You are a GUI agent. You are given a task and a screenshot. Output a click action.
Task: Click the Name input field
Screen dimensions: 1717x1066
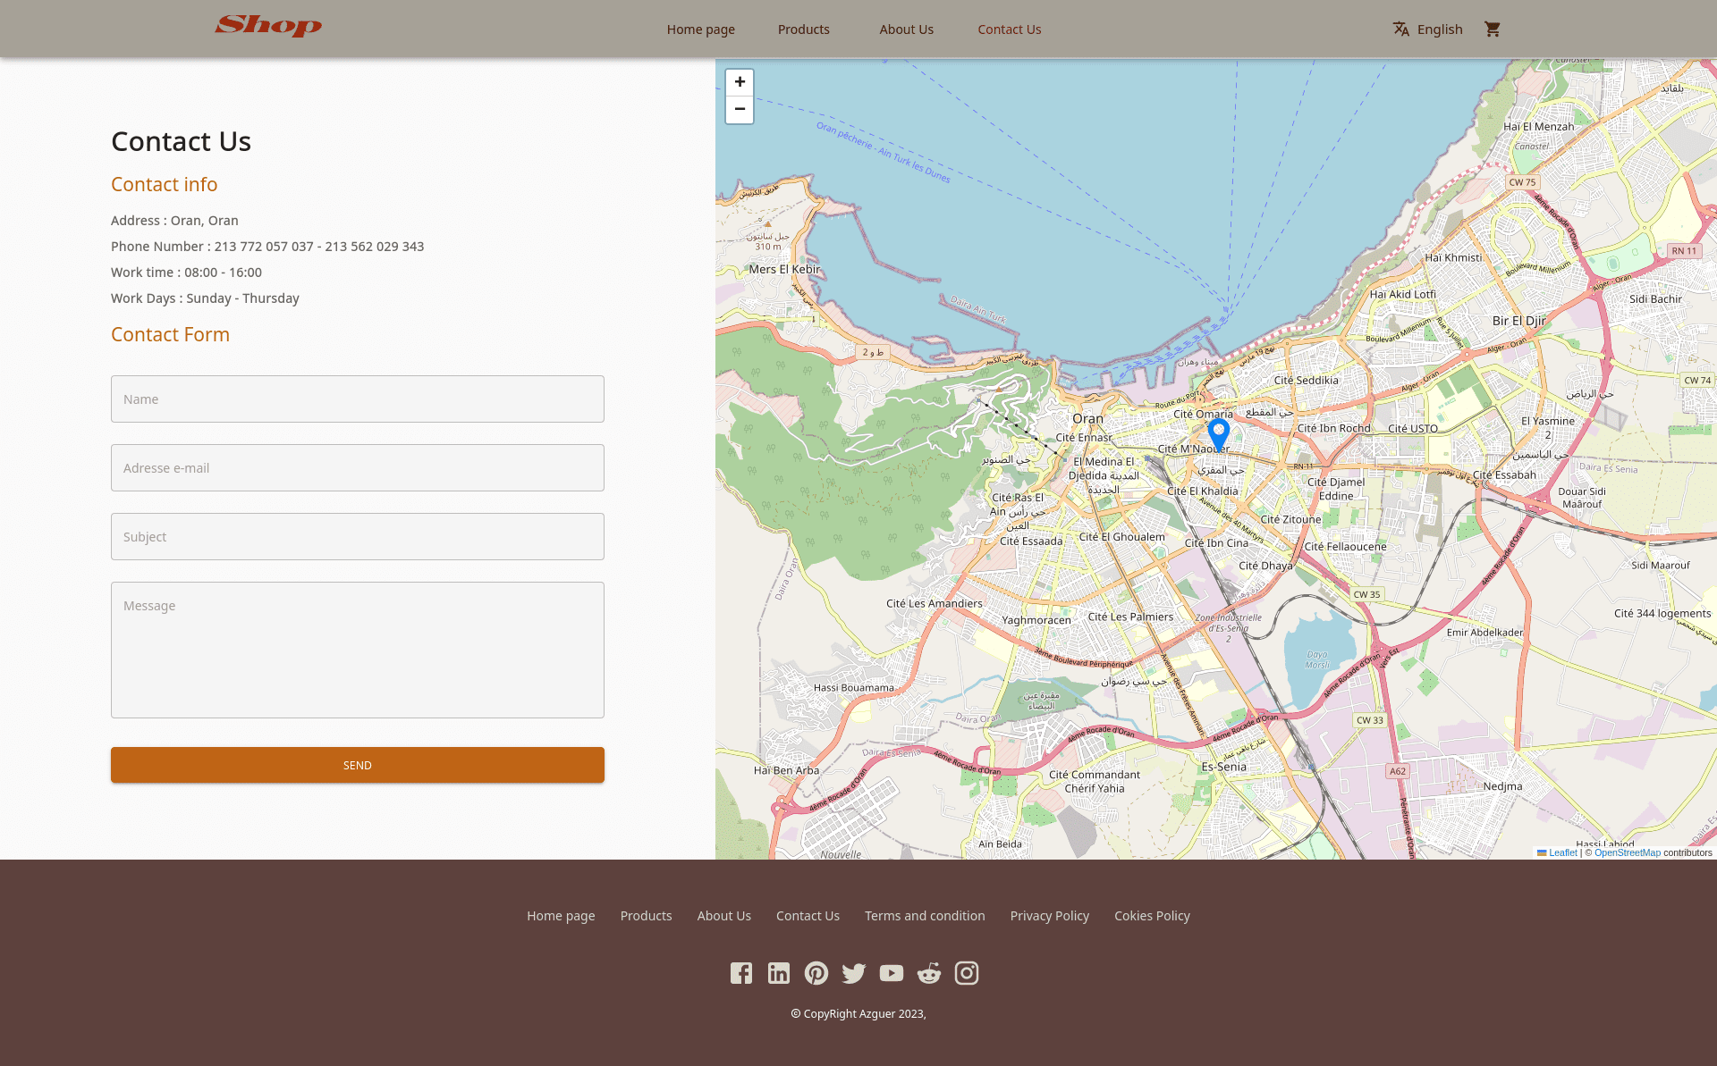358,399
